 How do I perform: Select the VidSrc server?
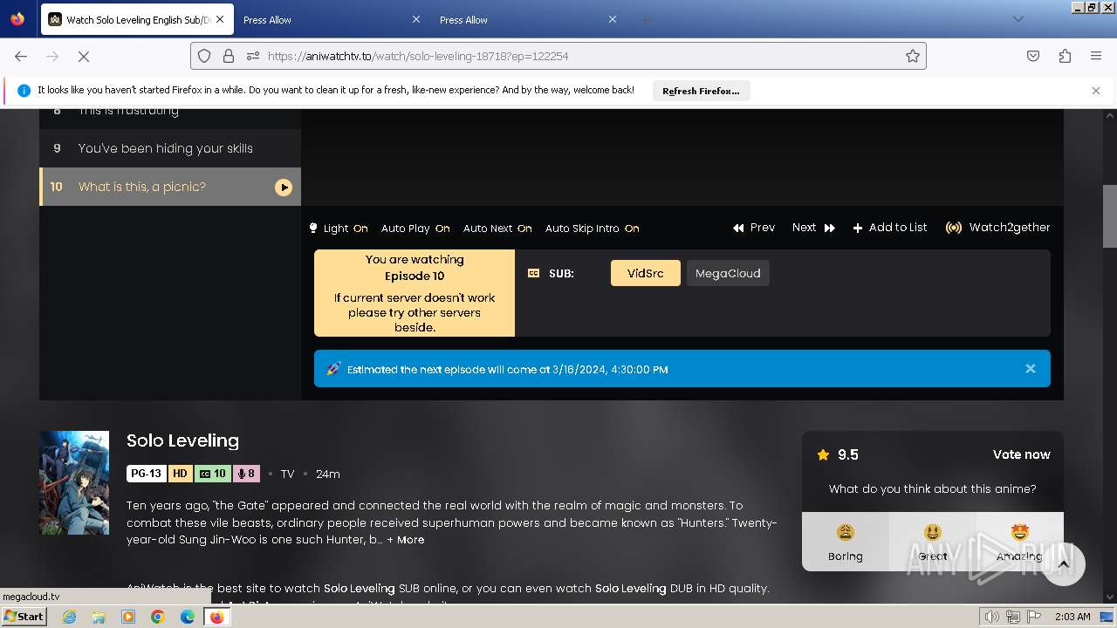click(646, 273)
